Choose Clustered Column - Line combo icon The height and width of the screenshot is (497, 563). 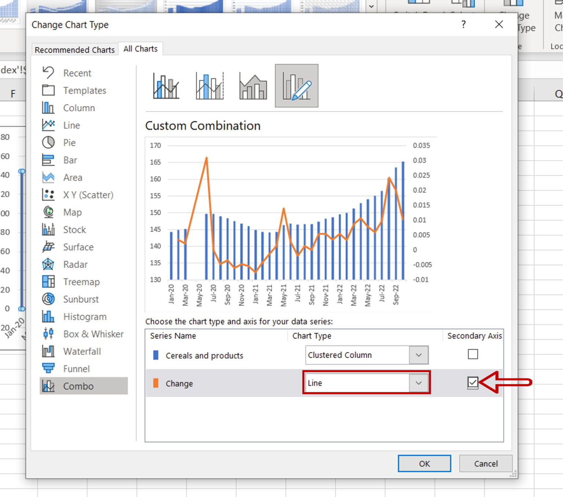166,86
